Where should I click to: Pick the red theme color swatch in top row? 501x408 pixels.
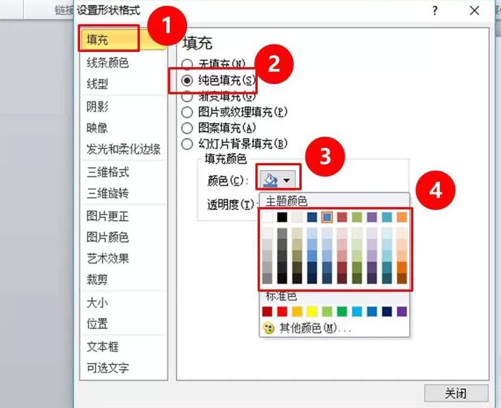point(342,217)
